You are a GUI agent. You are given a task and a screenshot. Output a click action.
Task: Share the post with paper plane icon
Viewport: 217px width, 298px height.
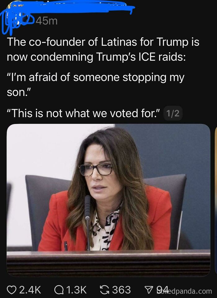[x=149, y=290]
